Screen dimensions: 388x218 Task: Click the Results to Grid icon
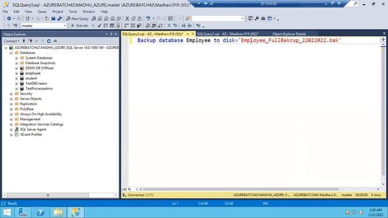(x=154, y=25)
